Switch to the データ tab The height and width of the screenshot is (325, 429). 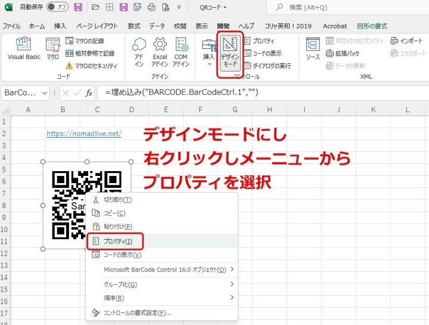click(x=157, y=26)
